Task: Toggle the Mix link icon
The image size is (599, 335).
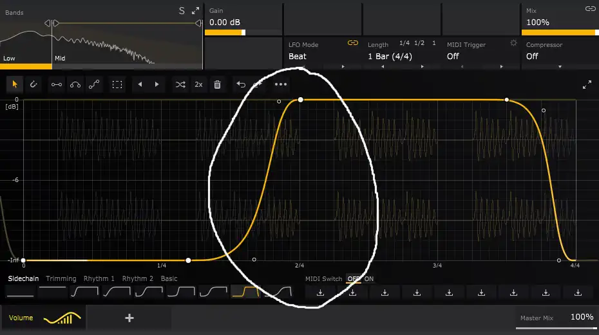Action: (x=590, y=9)
